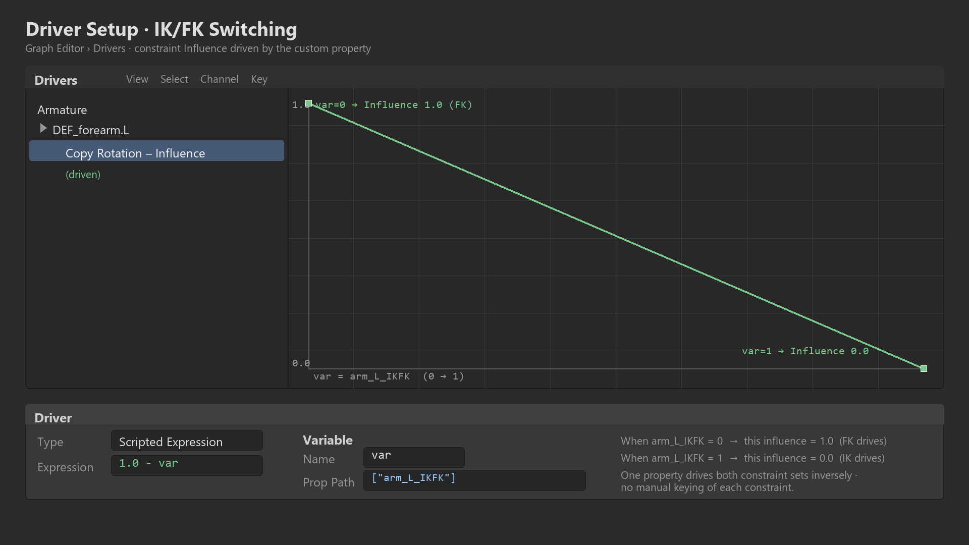The height and width of the screenshot is (545, 969).
Task: Click the variable Name field 'var'
Action: (x=414, y=457)
